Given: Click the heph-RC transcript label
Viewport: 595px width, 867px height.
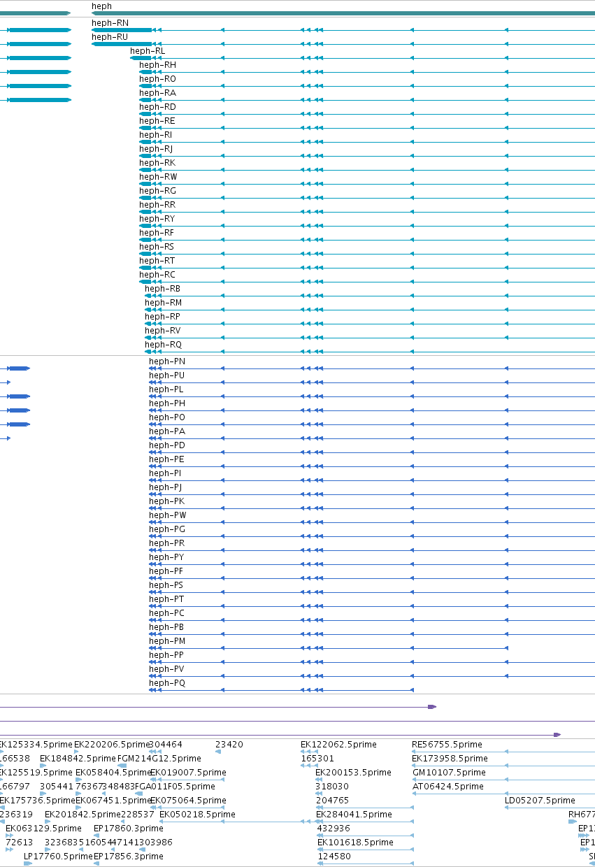Looking at the screenshot, I should [x=157, y=275].
